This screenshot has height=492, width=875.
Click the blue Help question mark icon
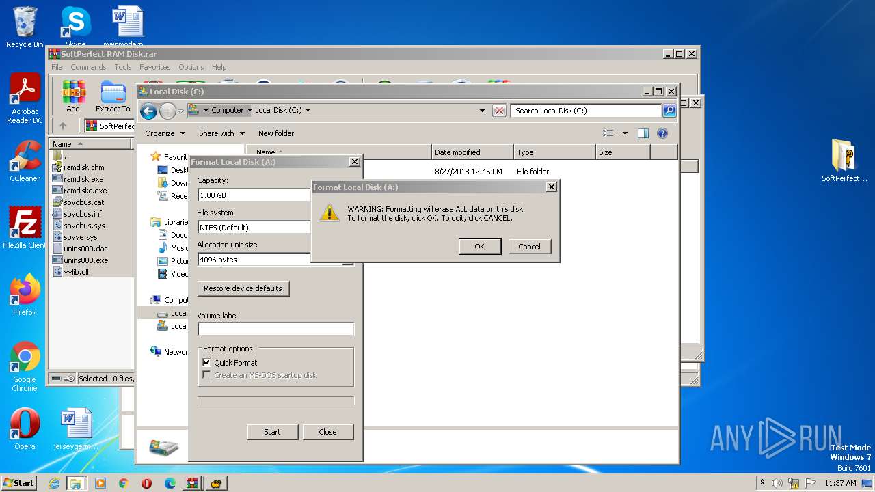(x=662, y=133)
